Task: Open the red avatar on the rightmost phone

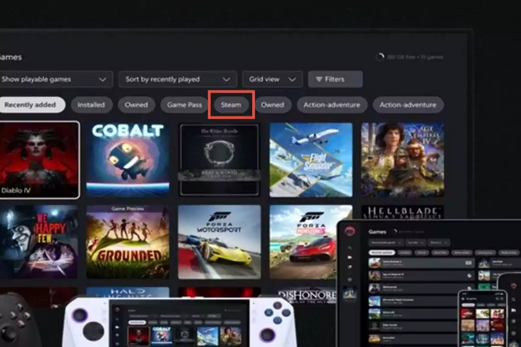Action: point(513,286)
